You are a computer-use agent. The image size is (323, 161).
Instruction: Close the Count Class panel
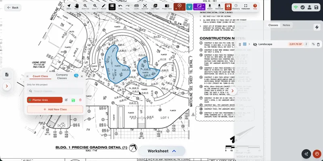pyautogui.click(x=82, y=76)
